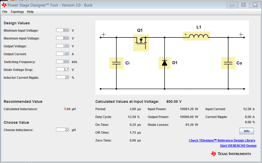Click the Duty Cycle value 12.58 %
This screenshot has width=262, height=163.
134,117
